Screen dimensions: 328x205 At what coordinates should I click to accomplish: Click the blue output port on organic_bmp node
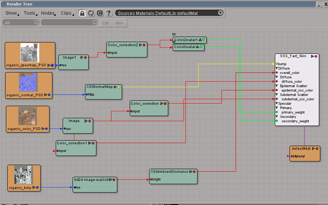[x=37, y=187]
